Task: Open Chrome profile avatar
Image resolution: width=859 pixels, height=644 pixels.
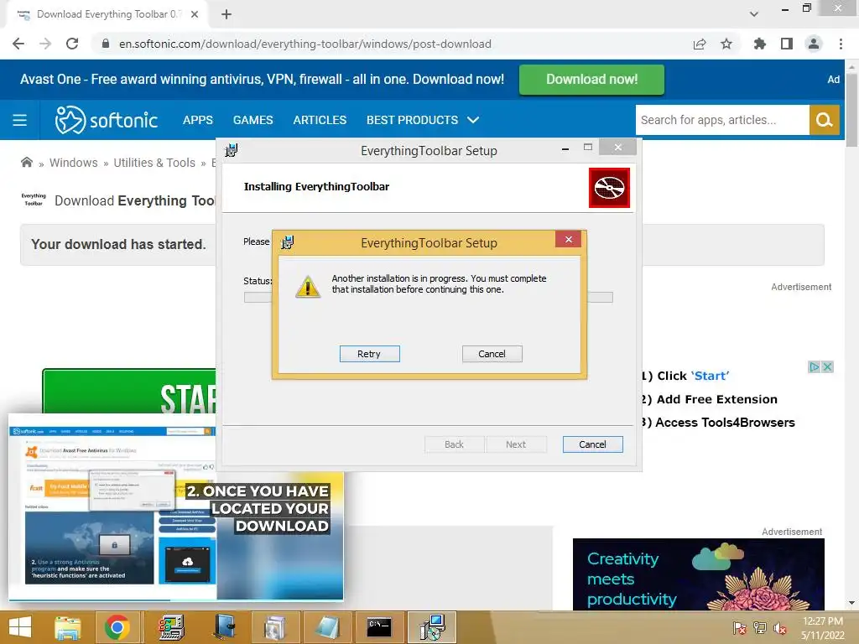Action: pyautogui.click(x=814, y=44)
